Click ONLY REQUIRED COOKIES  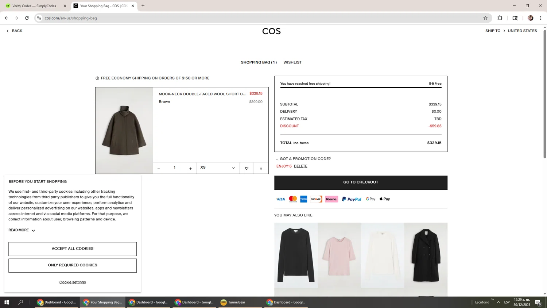[x=73, y=266]
